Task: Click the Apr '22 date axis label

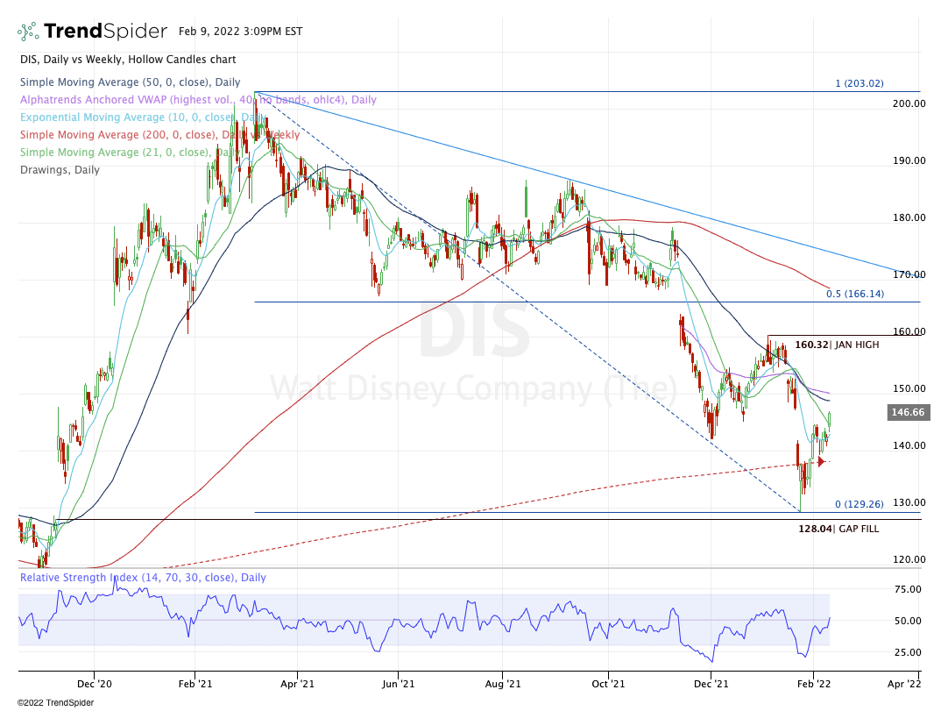Action: click(904, 684)
